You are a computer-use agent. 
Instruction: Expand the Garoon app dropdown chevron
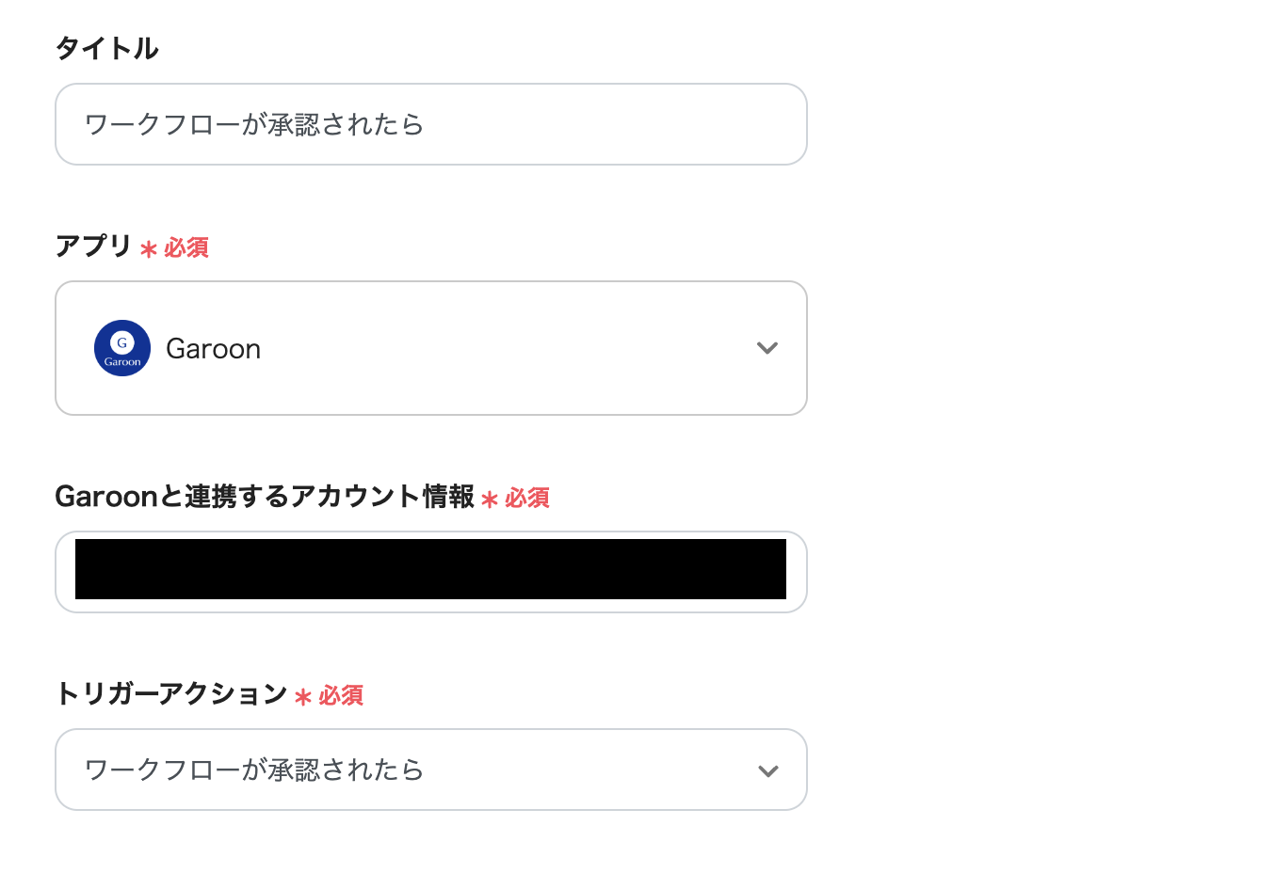pos(767,348)
